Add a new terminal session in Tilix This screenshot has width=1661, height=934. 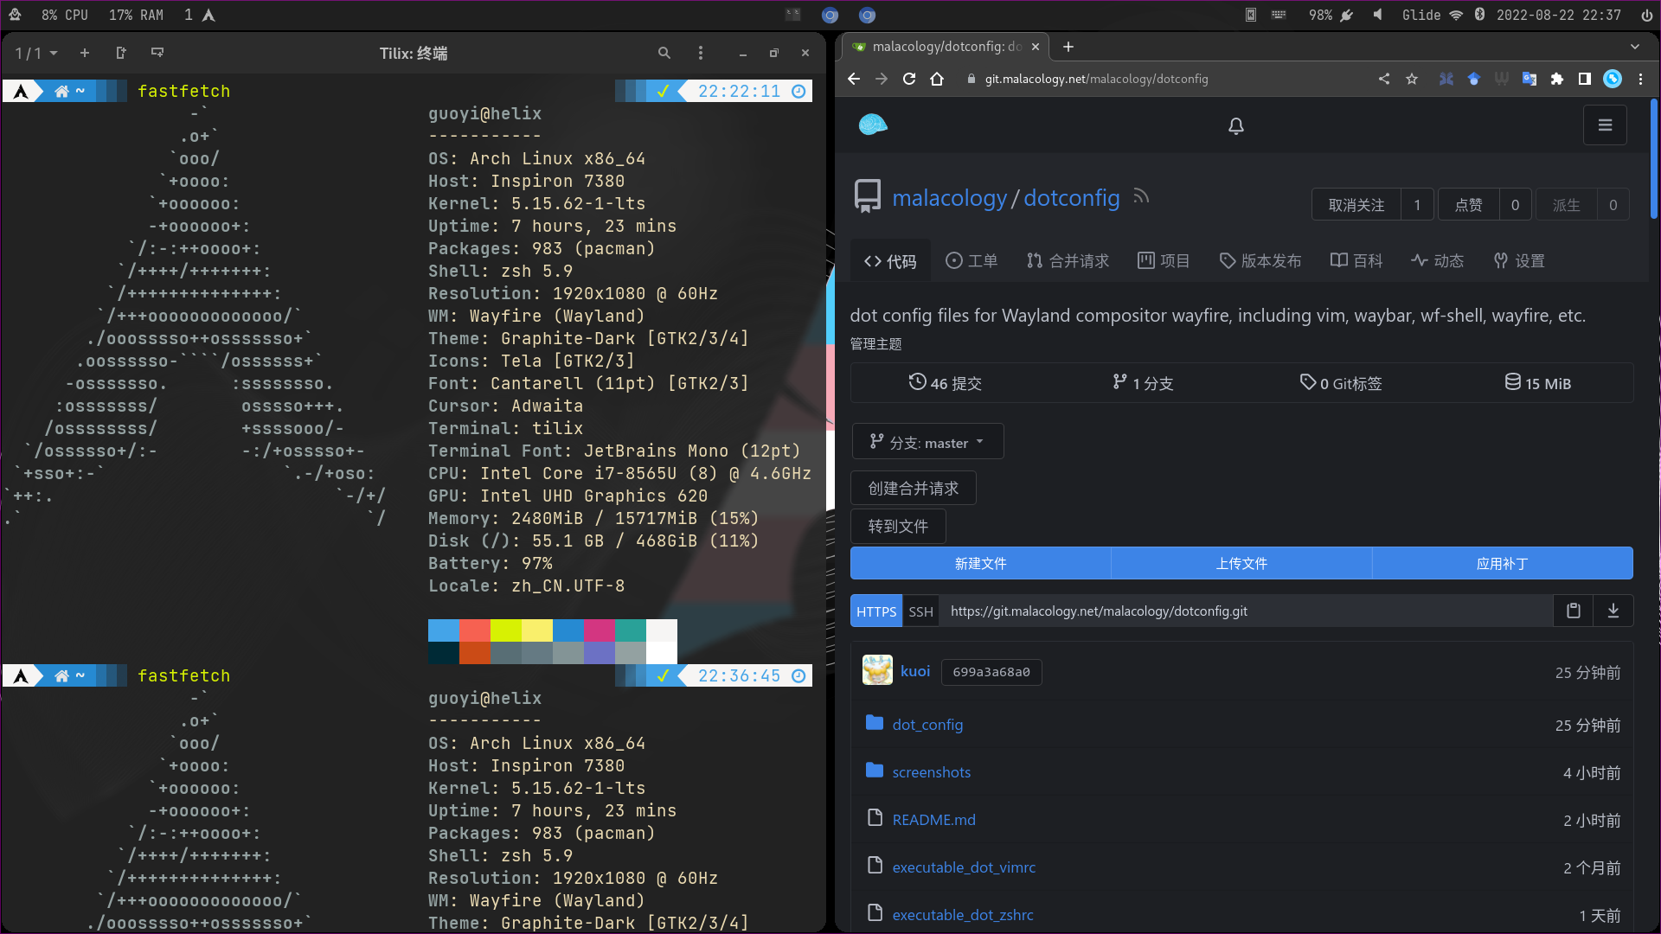[85, 53]
